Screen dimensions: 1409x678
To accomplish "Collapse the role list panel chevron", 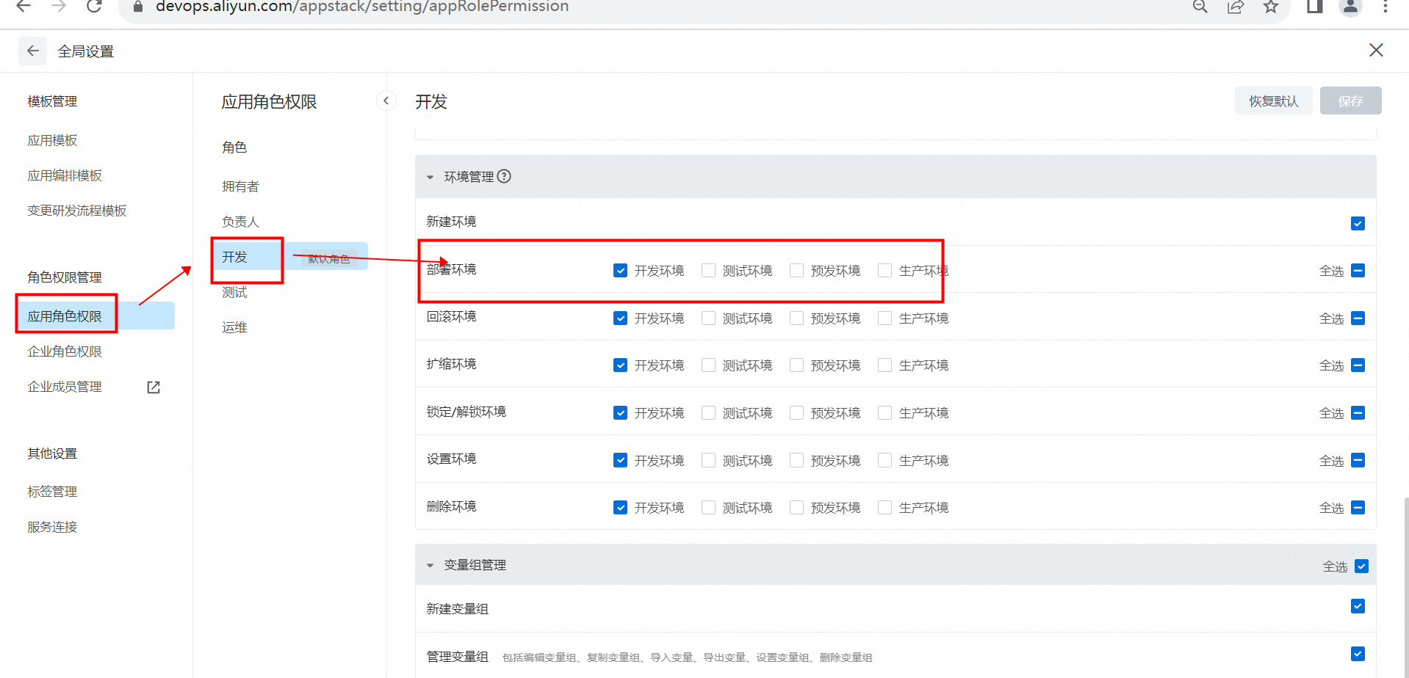I will [x=386, y=101].
